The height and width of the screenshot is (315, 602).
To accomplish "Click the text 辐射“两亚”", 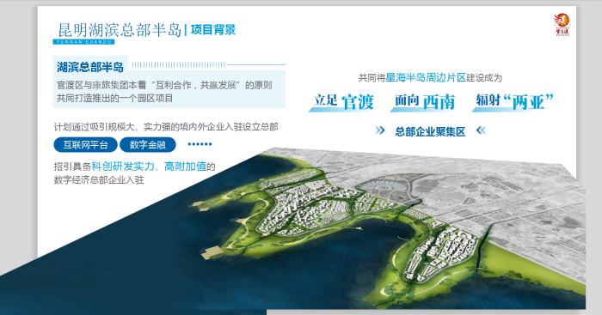I will pos(515,101).
